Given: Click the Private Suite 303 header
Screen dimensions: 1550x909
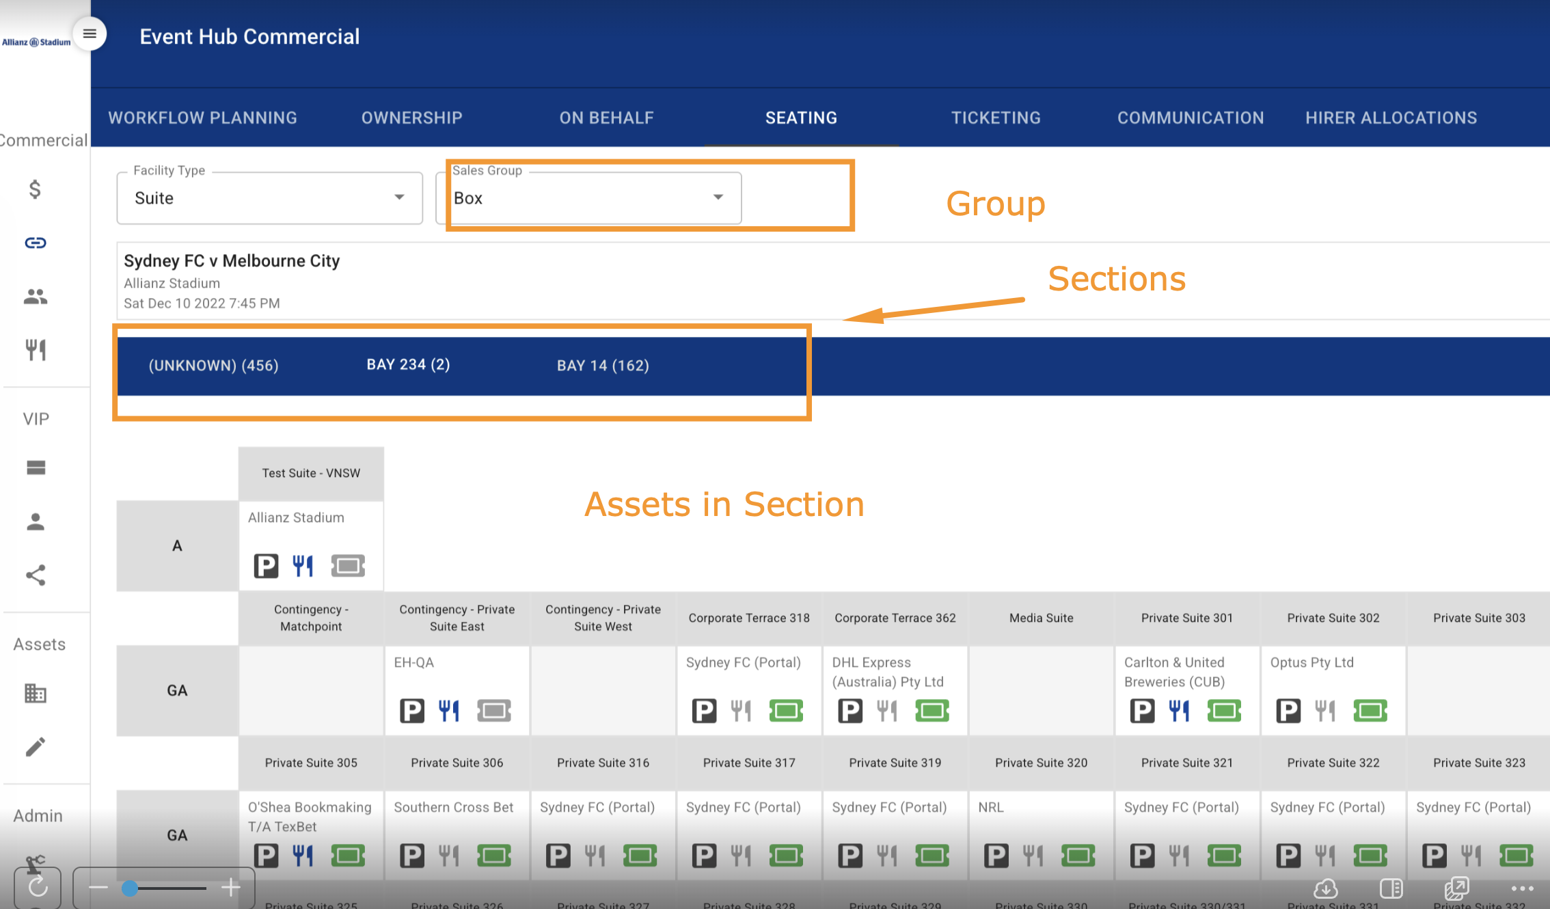Looking at the screenshot, I should coord(1479,618).
